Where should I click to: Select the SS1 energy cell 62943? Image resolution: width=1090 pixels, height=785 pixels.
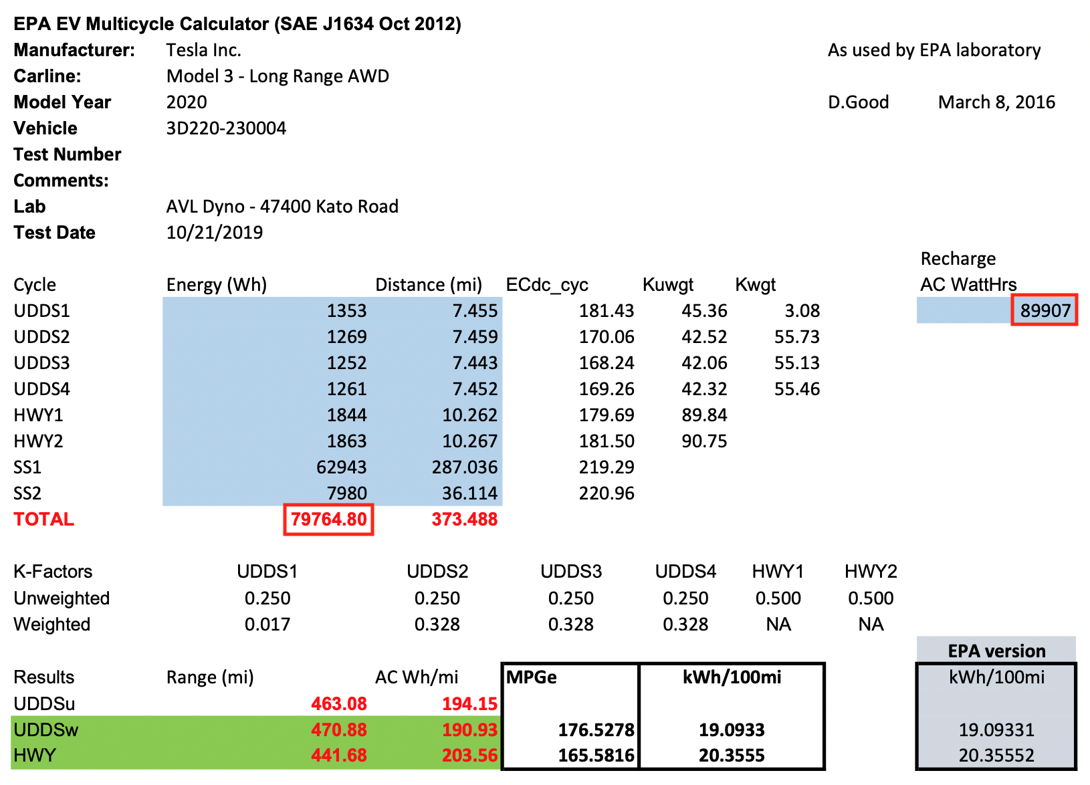click(x=341, y=467)
